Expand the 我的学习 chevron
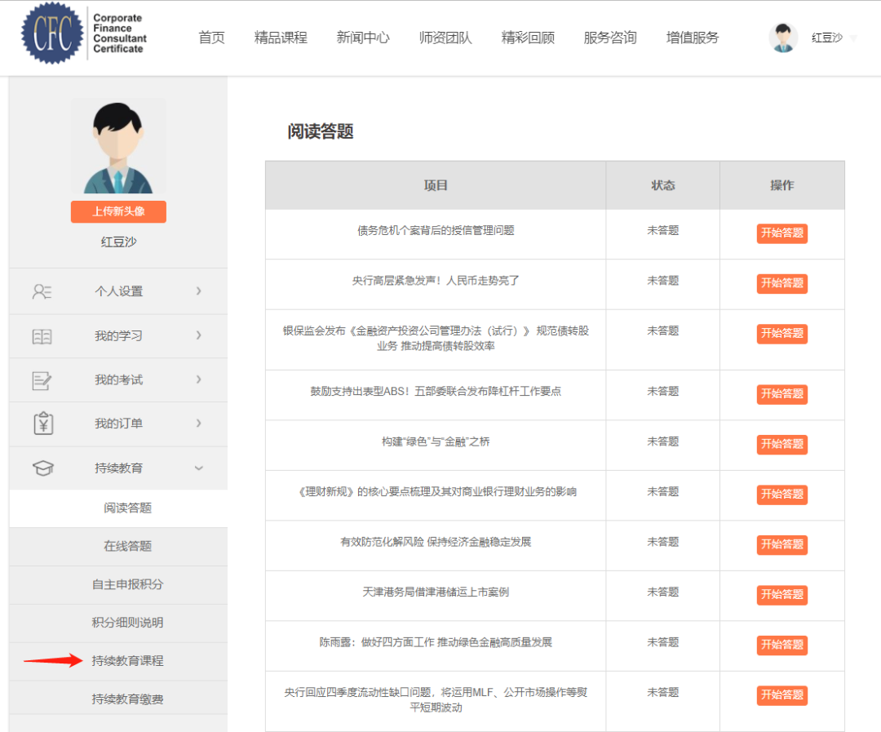The image size is (881, 732). coord(198,335)
